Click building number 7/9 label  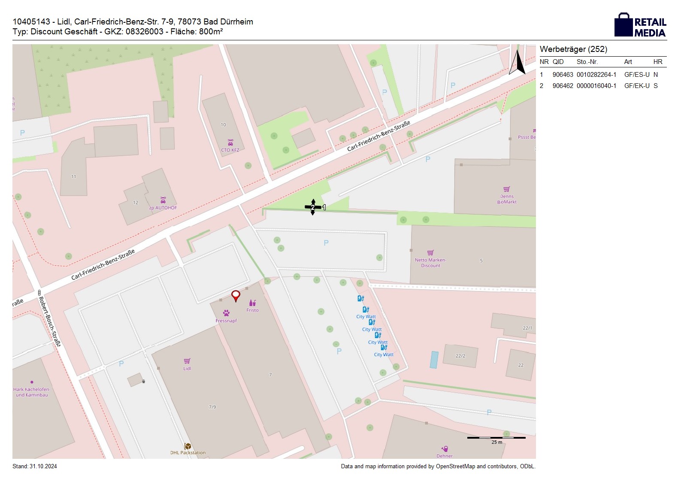tap(212, 407)
